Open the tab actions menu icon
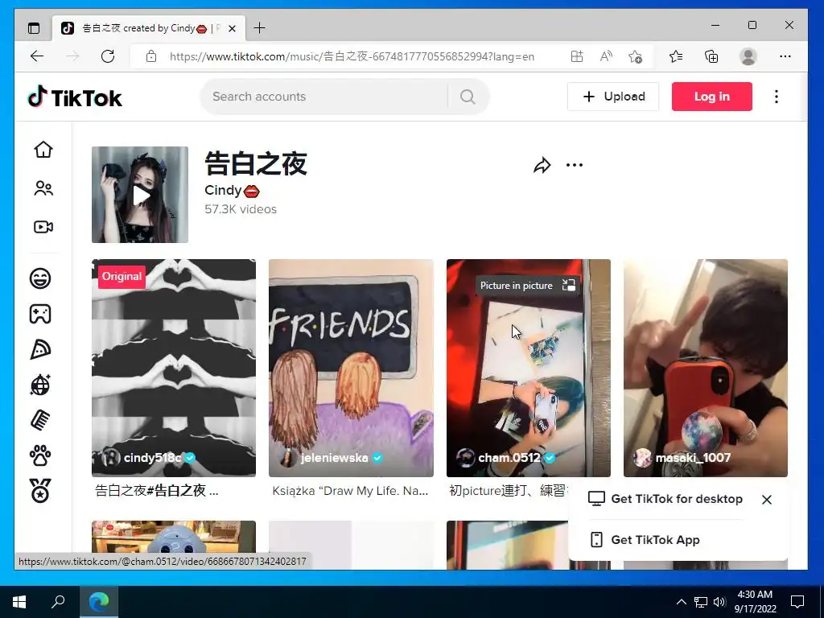Viewport: 824px width, 618px height. (x=34, y=28)
